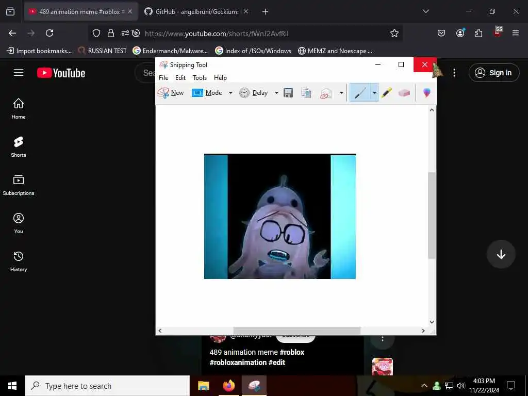Open YouTube settings three-dot menu
The image size is (528, 396).
(x=454, y=73)
